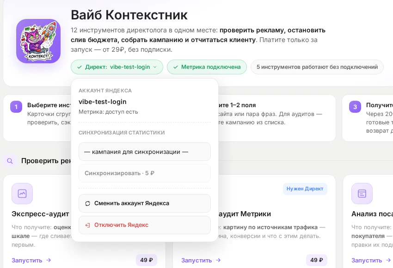
Task: Click the Анализ card document icon
Action: click(362, 194)
